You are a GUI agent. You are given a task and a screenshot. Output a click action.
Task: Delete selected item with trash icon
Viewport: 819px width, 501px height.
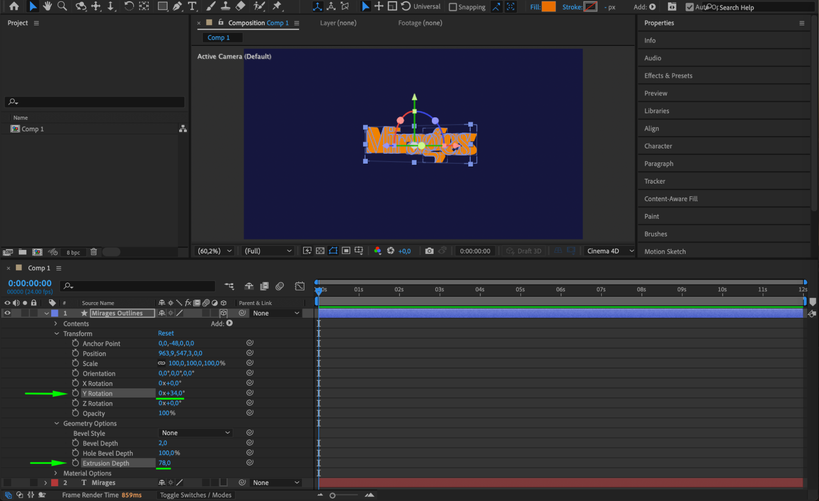pos(93,252)
